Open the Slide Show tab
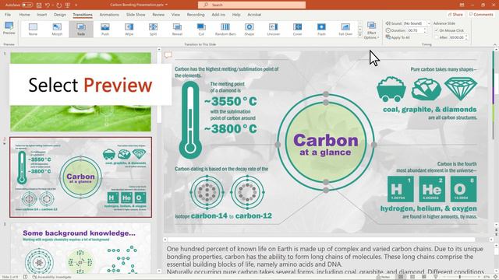This screenshot has width=499, height=280. click(136, 15)
